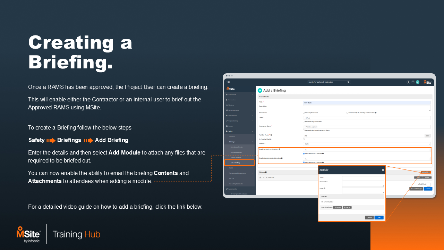Click the Module Title input field
This screenshot has width=444, height=250.
(363, 178)
